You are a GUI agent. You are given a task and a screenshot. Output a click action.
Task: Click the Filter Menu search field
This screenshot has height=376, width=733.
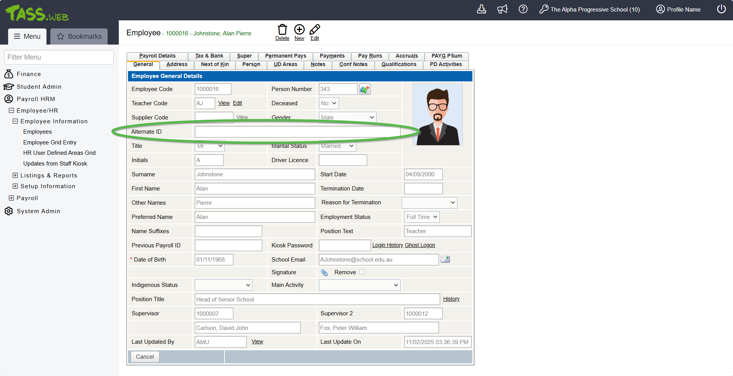click(x=59, y=57)
